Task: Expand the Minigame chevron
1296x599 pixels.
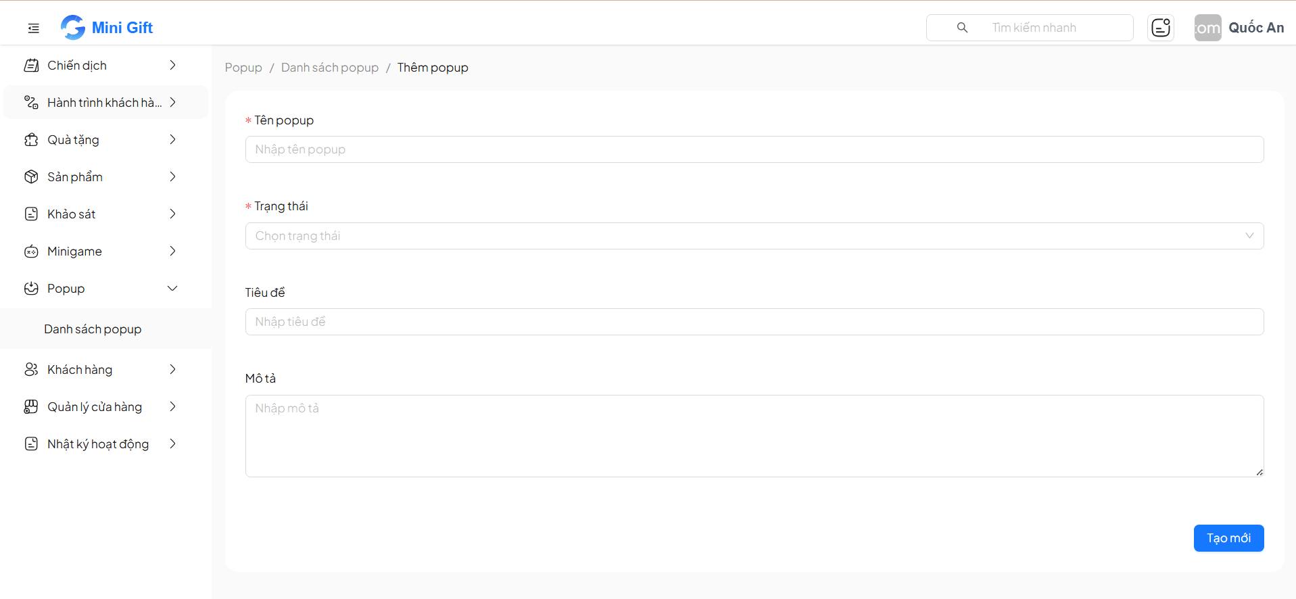Action: (172, 251)
